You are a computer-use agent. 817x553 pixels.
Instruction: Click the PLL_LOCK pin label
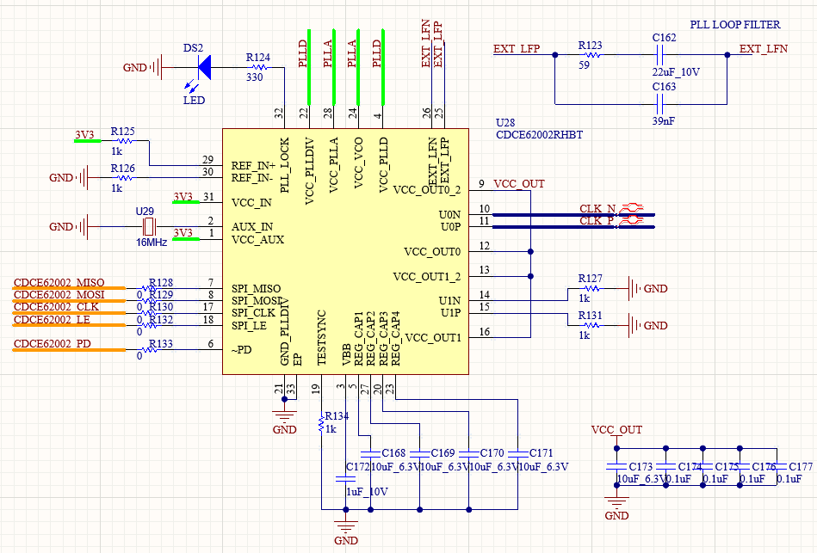(x=284, y=166)
